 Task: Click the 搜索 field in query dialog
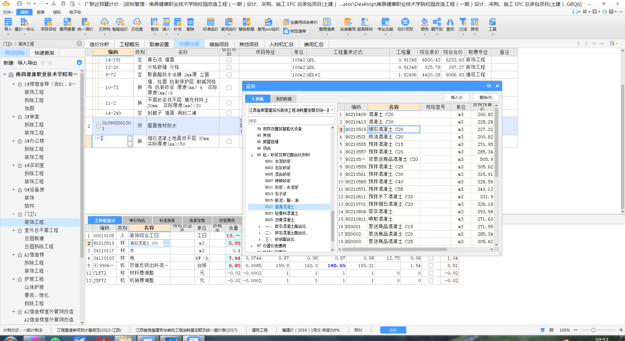291,121
